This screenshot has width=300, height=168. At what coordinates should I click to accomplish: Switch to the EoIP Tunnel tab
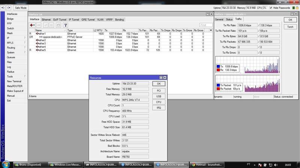click(60, 20)
